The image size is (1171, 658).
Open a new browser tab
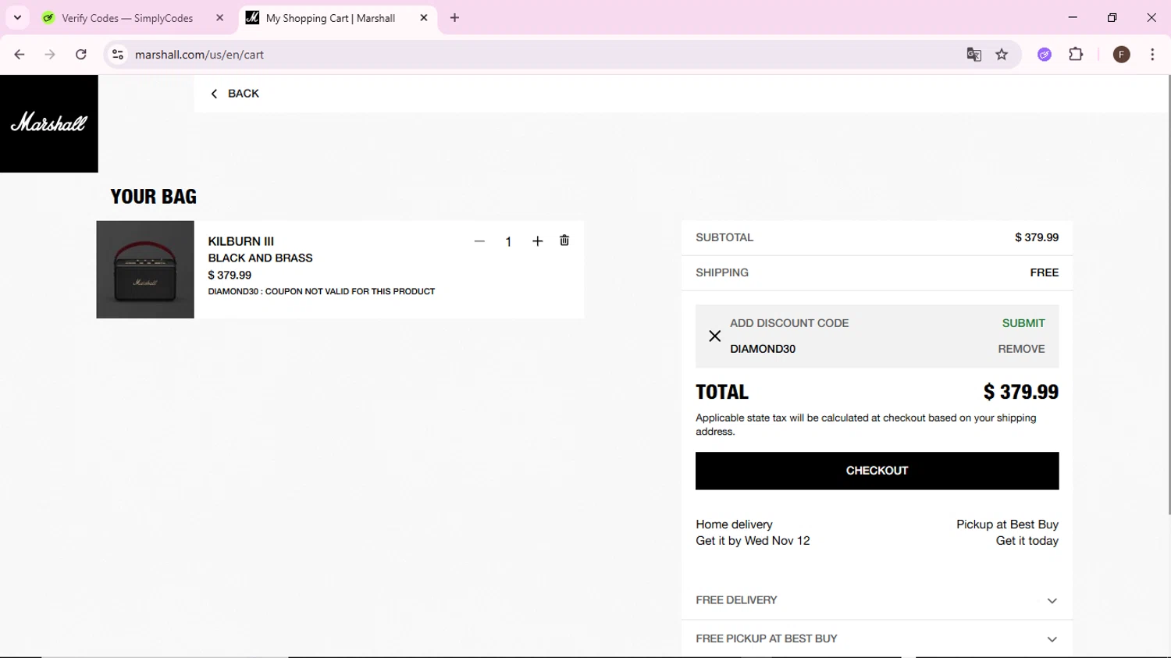tap(454, 18)
